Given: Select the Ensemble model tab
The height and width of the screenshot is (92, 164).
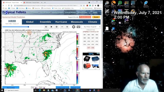Looking at the screenshot, I should [45, 22].
